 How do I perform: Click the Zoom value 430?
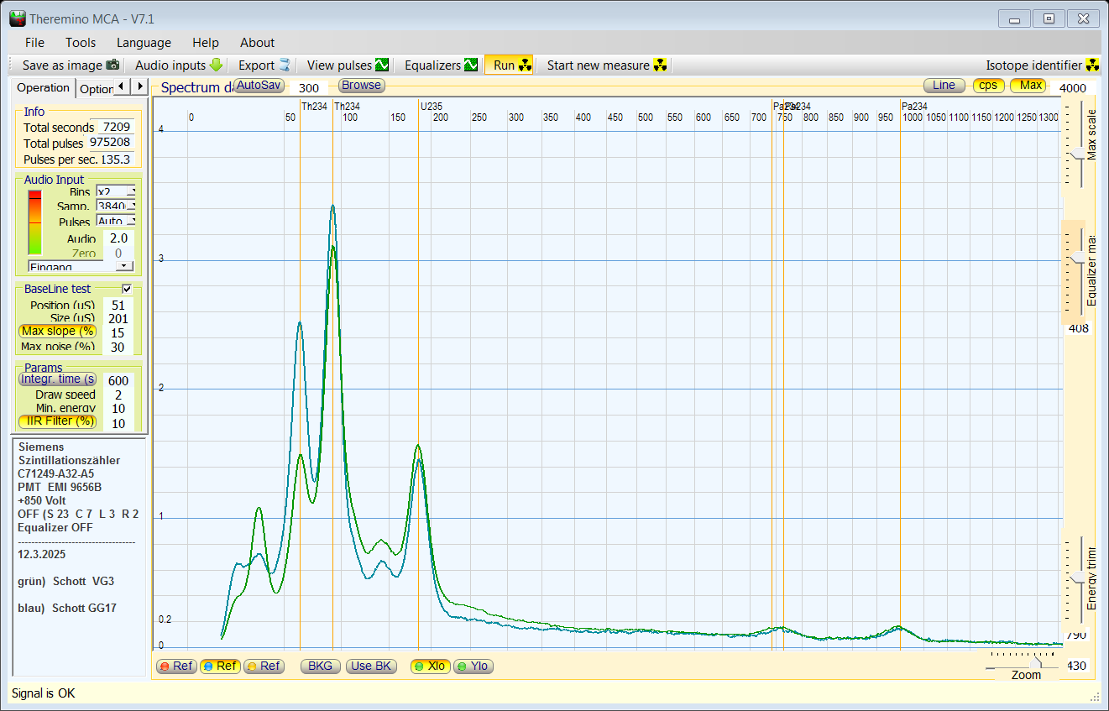[x=1077, y=666]
